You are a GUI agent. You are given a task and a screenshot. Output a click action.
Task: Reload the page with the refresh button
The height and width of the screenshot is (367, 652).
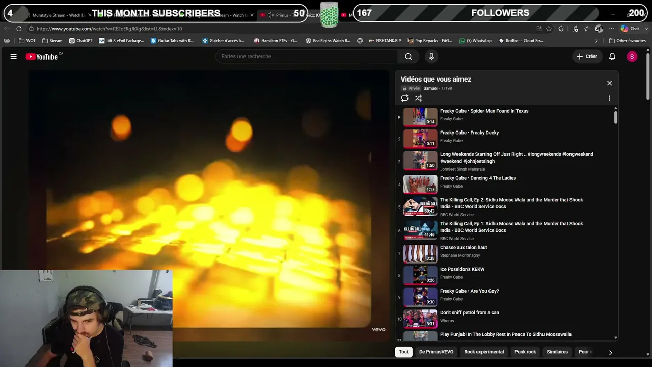coord(19,29)
